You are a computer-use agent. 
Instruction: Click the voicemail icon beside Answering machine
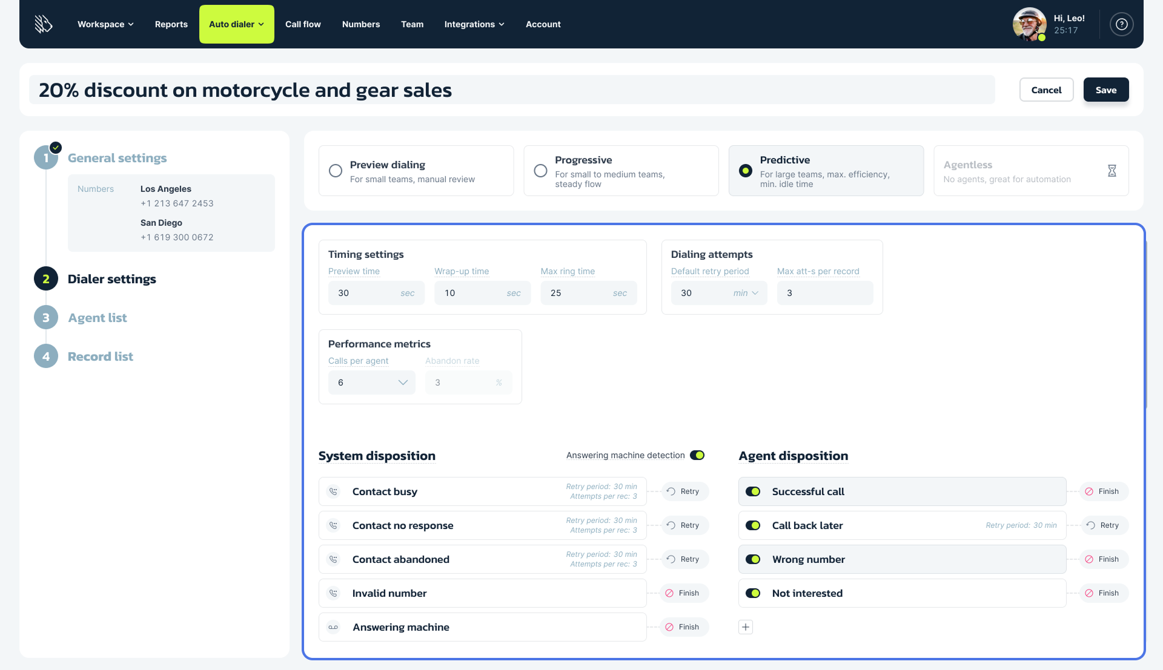[x=333, y=627]
